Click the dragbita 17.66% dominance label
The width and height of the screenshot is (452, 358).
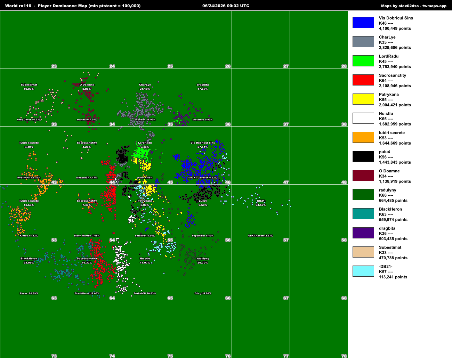pyautogui.click(x=203, y=87)
